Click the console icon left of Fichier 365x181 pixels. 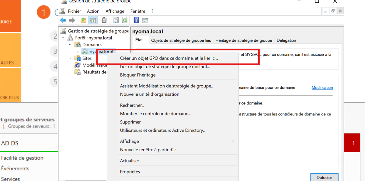pos(62,11)
